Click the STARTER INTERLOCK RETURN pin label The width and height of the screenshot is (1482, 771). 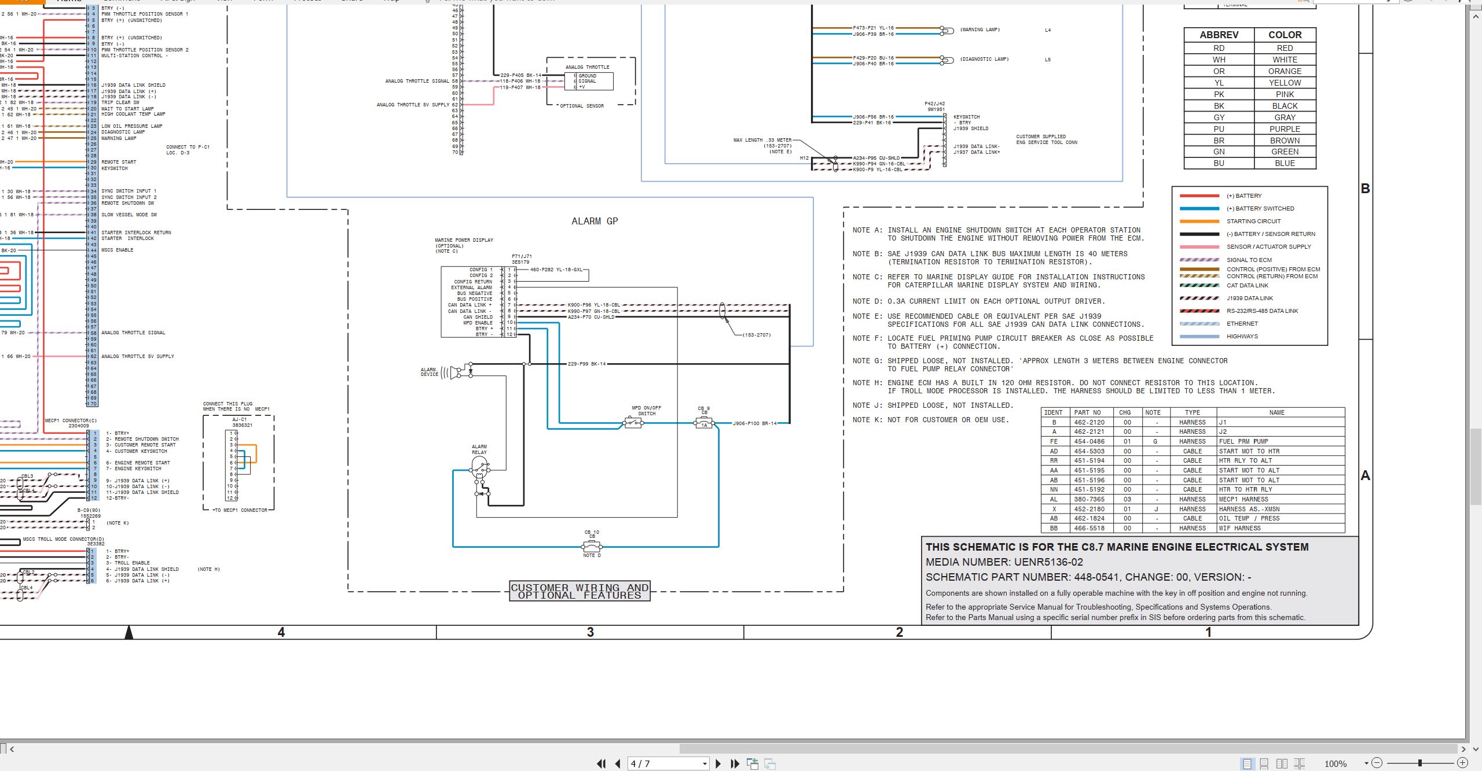136,233
